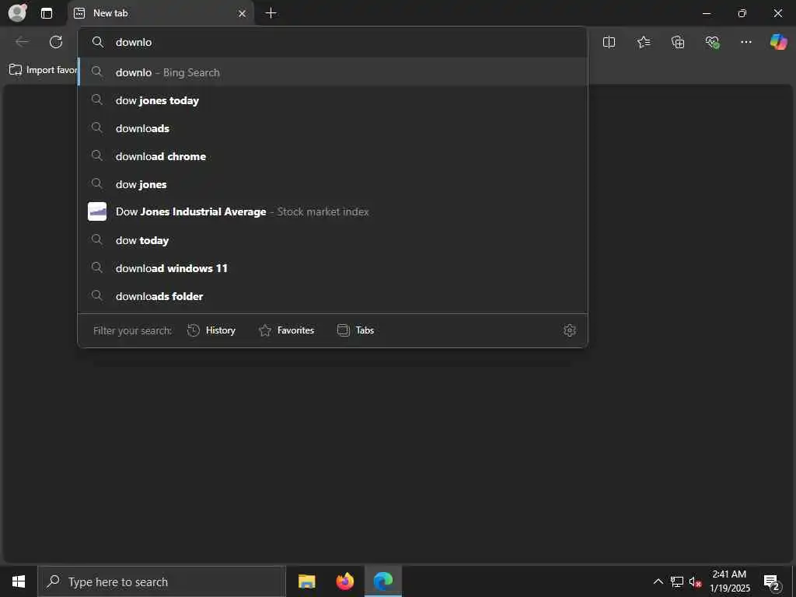The height and width of the screenshot is (597, 796).
Task: Click the muted volume tray icon
Action: tap(695, 581)
